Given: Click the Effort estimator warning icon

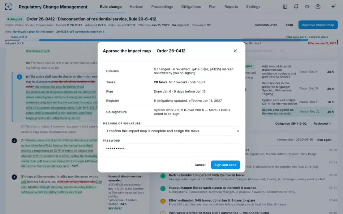Looking at the screenshot, I should click(x=163, y=201).
